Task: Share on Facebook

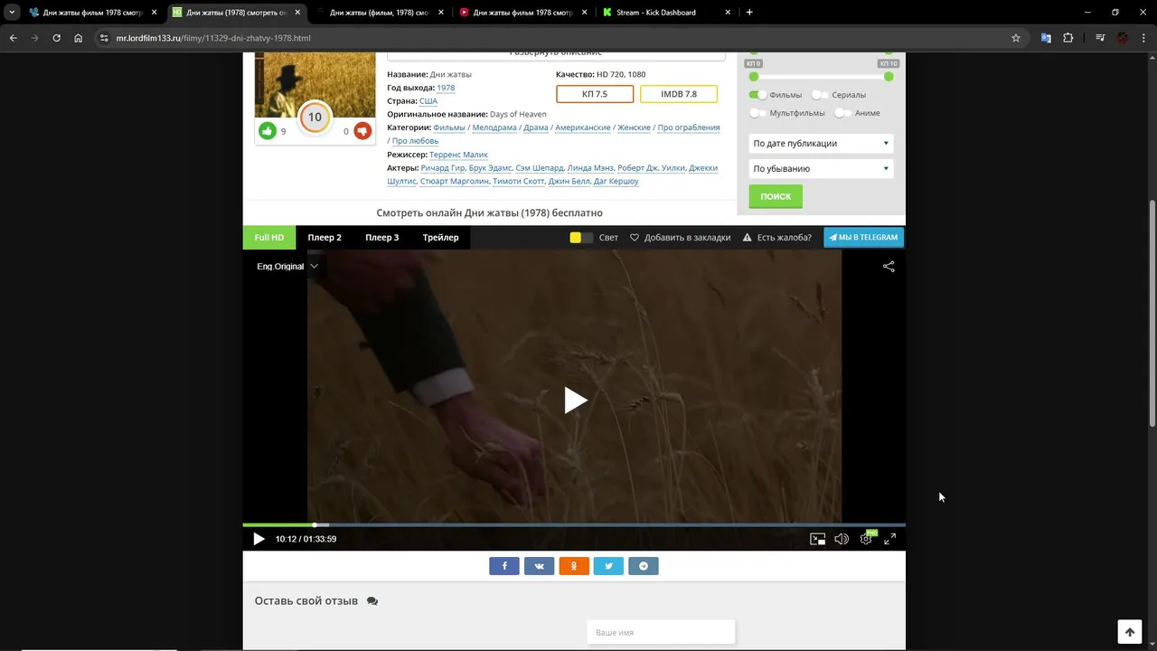Action: 504,566
